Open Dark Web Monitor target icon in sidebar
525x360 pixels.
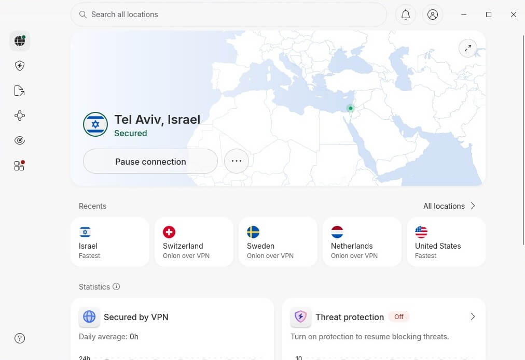point(20,140)
